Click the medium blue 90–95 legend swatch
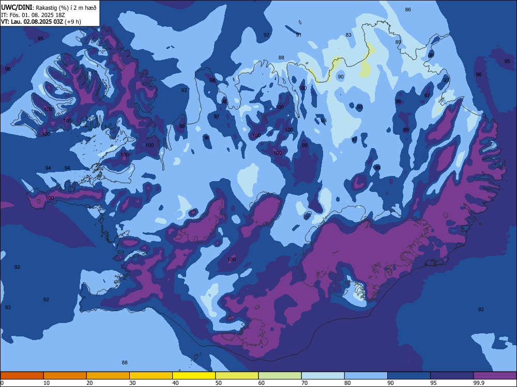 (x=409, y=376)
